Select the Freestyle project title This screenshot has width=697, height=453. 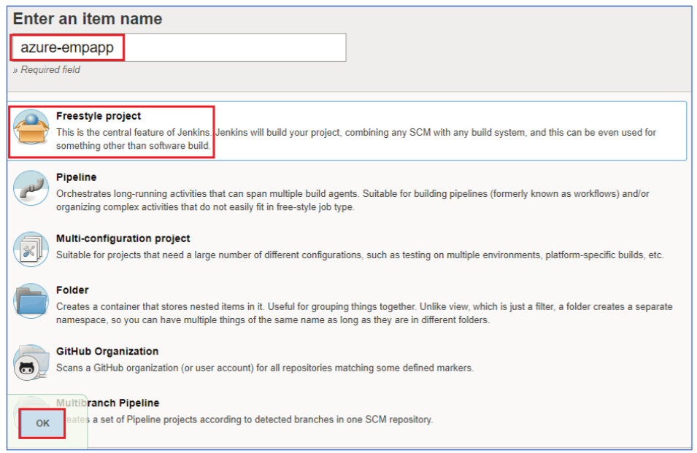(x=99, y=116)
